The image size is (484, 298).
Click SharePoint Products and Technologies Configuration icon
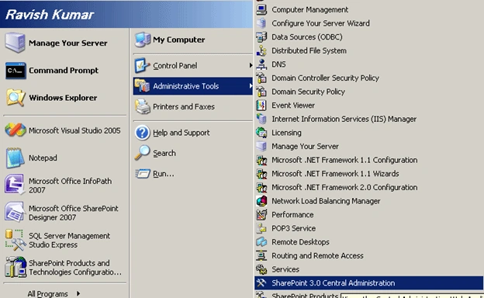(x=15, y=267)
